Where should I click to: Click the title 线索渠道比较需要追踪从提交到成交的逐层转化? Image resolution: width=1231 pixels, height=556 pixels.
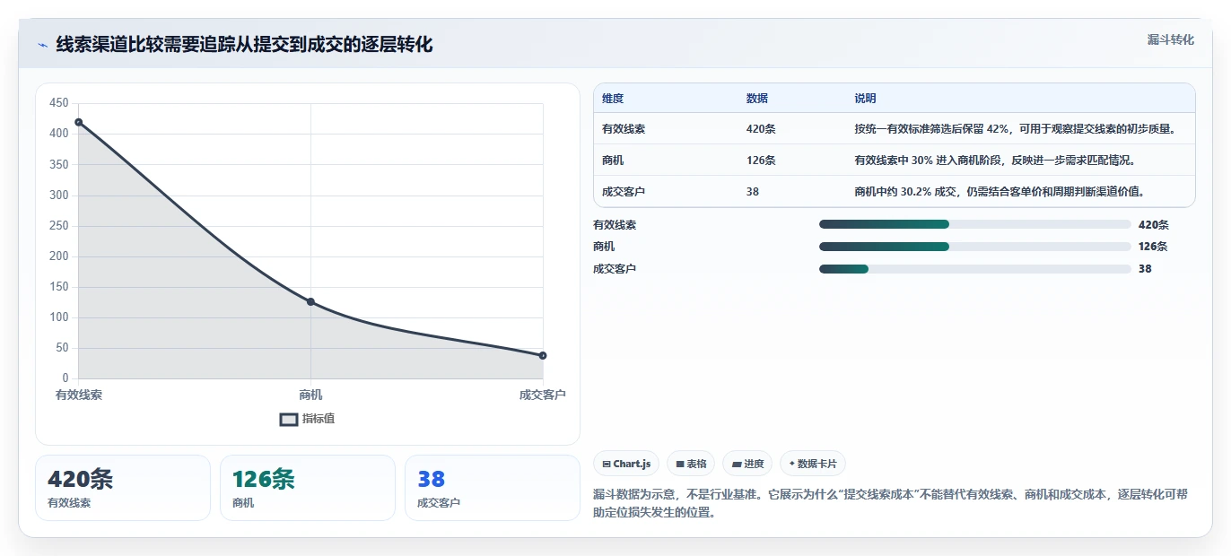pyautogui.click(x=244, y=44)
